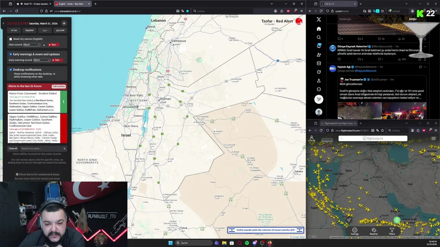Open 'Upper Galilee, HaMifratz' red alert entry
440x247 pixels.
[x=37, y=128]
